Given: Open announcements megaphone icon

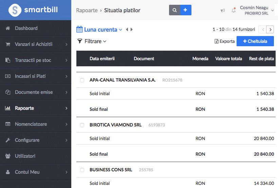Looking at the screenshot, I should click(223, 11).
